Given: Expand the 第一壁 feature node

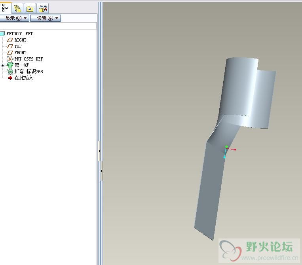Looking at the screenshot, I should pos(2,65).
